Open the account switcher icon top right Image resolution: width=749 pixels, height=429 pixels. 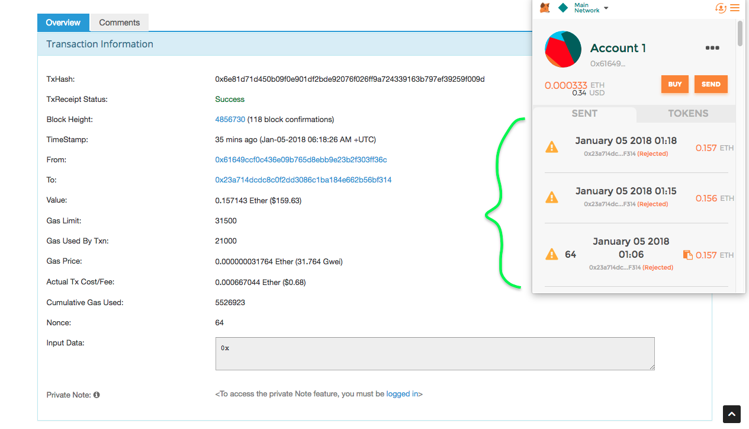coord(720,8)
